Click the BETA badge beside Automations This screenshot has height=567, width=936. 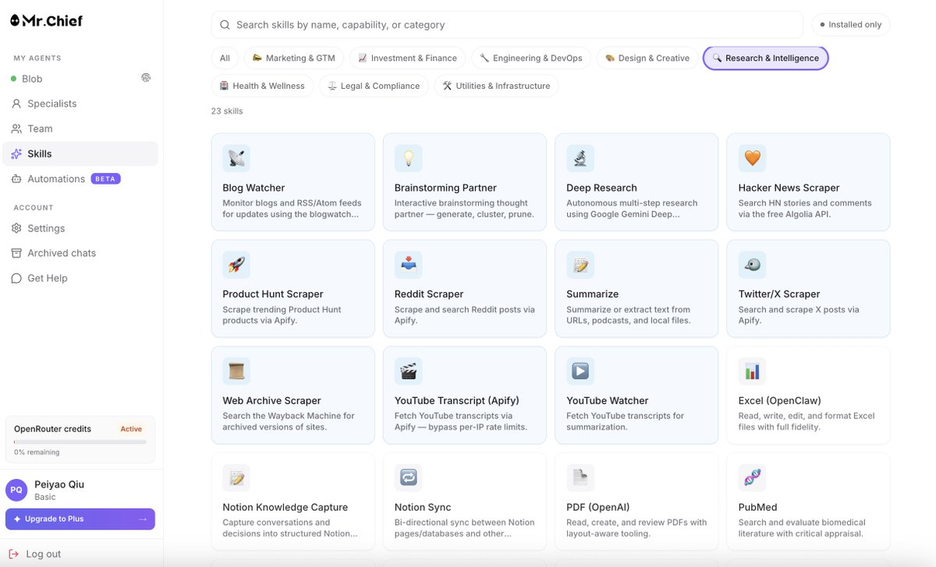pyautogui.click(x=106, y=178)
